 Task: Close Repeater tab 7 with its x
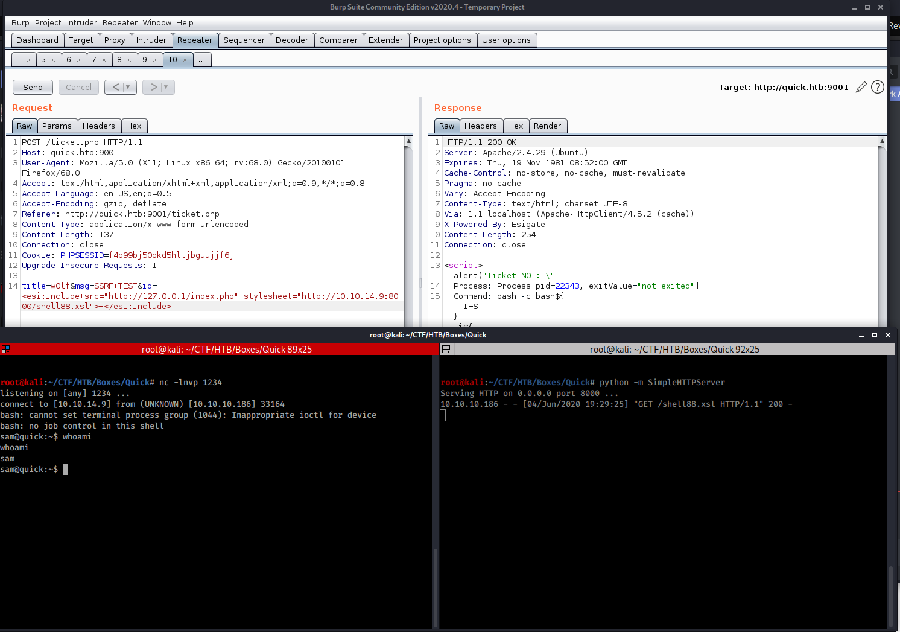[104, 60]
